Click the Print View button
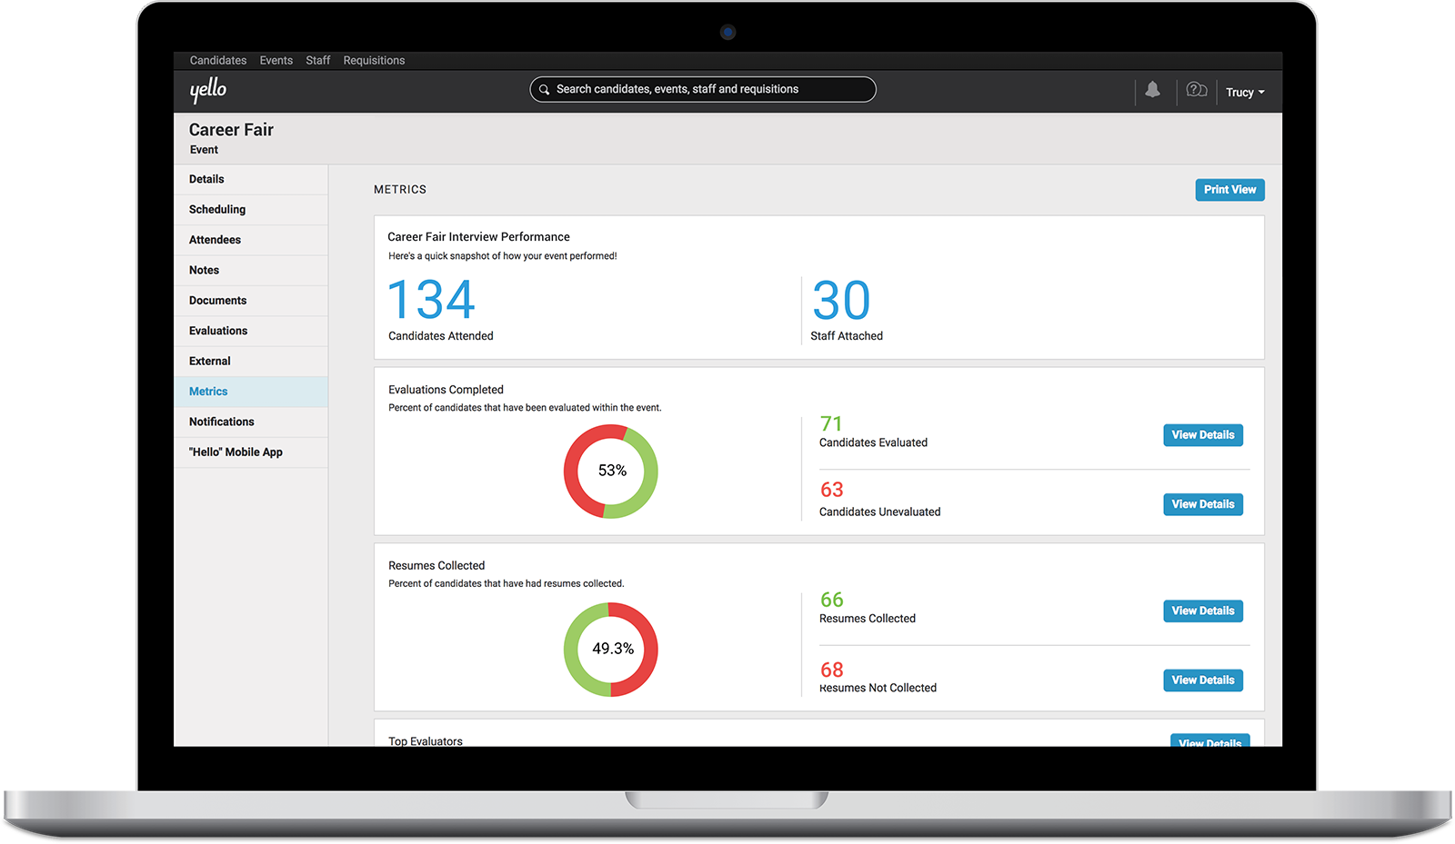This screenshot has width=1455, height=844. coord(1229,190)
